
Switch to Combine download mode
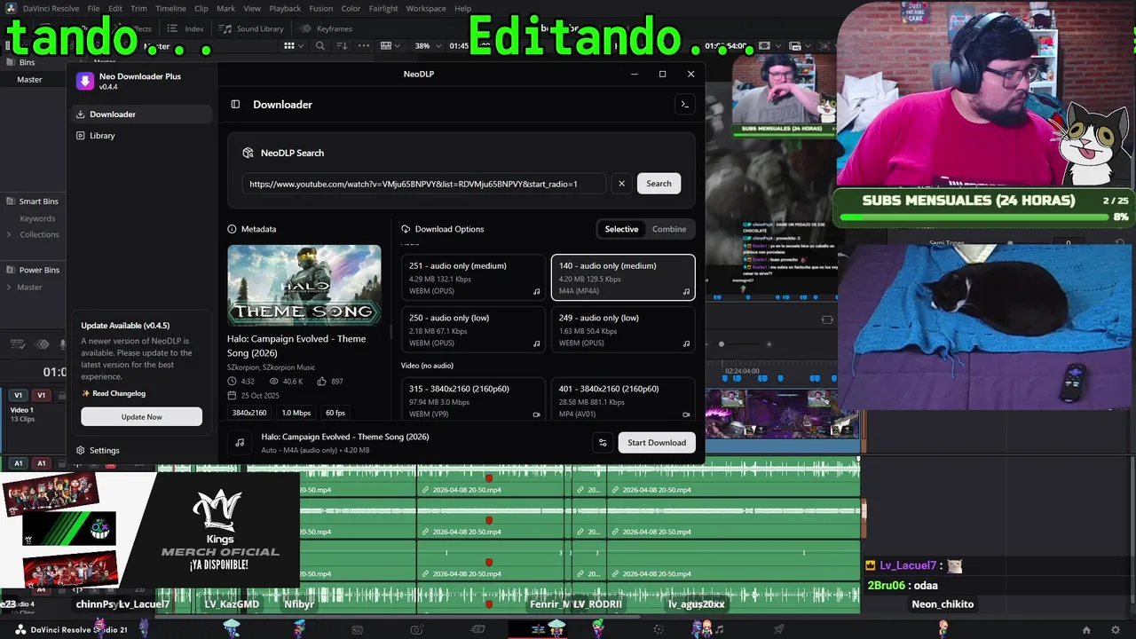tap(669, 229)
